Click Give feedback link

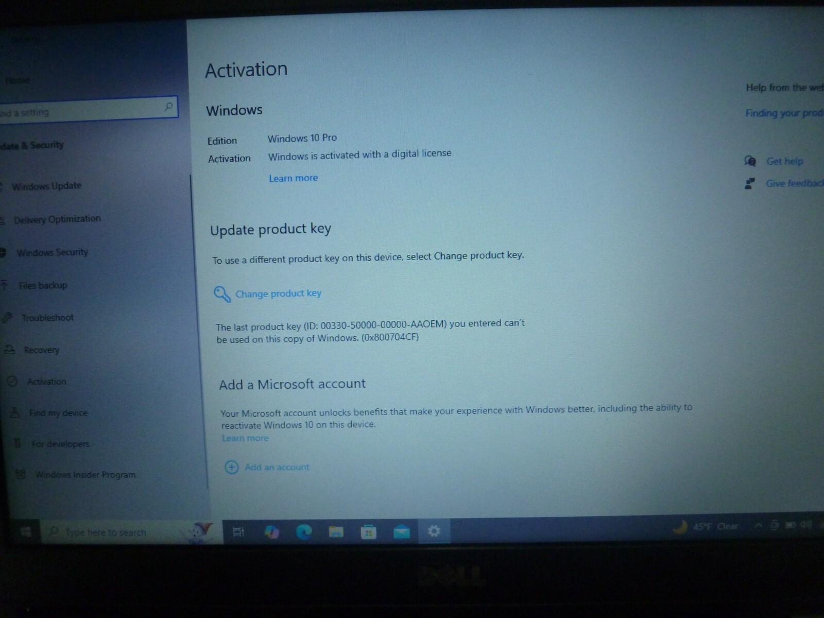pos(795,183)
